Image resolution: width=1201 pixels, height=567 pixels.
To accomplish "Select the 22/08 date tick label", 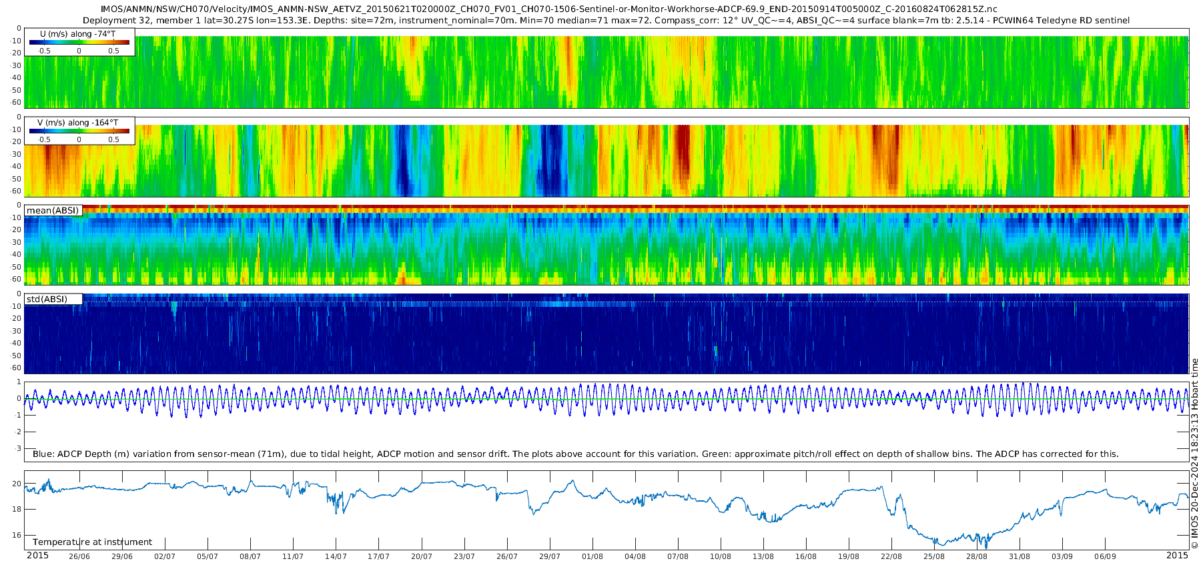I will tap(891, 556).
